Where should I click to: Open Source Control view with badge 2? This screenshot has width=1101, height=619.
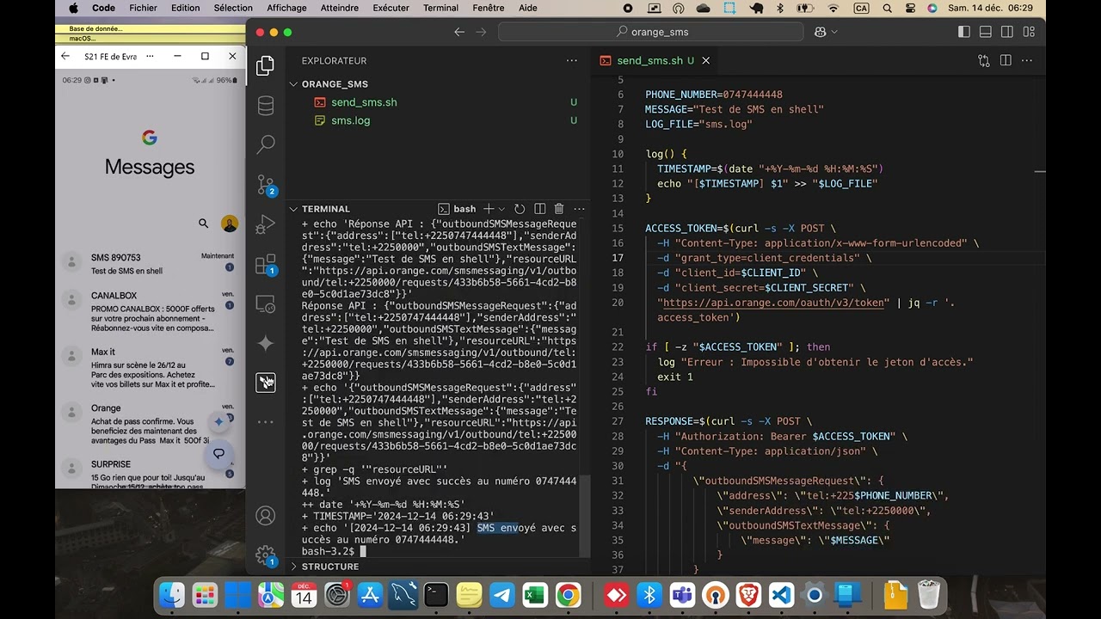pos(266,184)
